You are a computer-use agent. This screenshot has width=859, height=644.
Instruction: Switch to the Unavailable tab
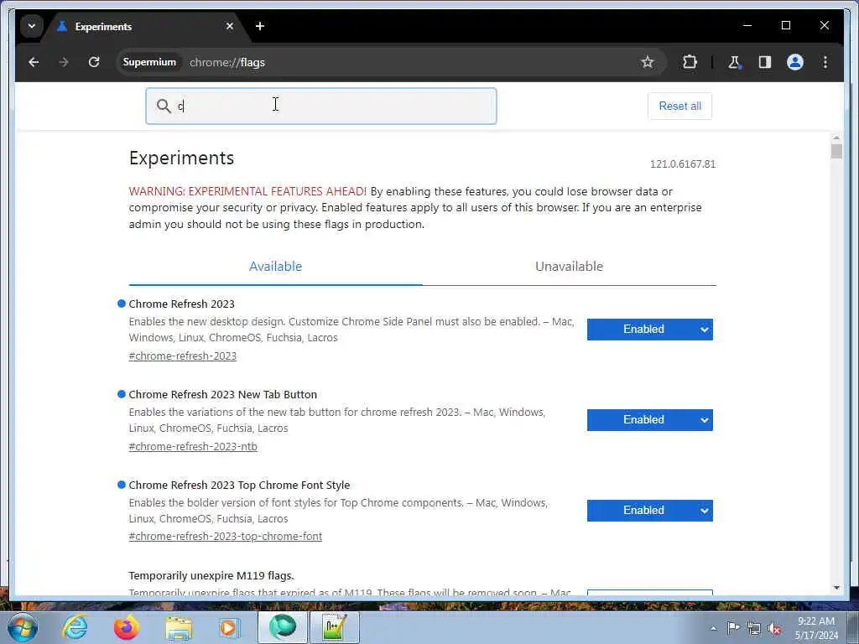[570, 267]
